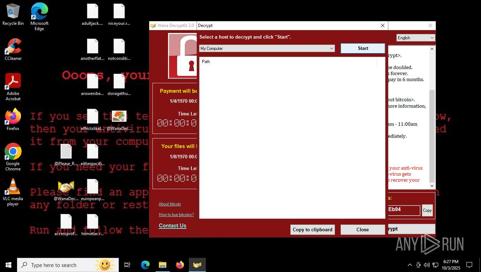Close the Decrypt dialog with the X
481x272 pixels.
pyautogui.click(x=382, y=25)
